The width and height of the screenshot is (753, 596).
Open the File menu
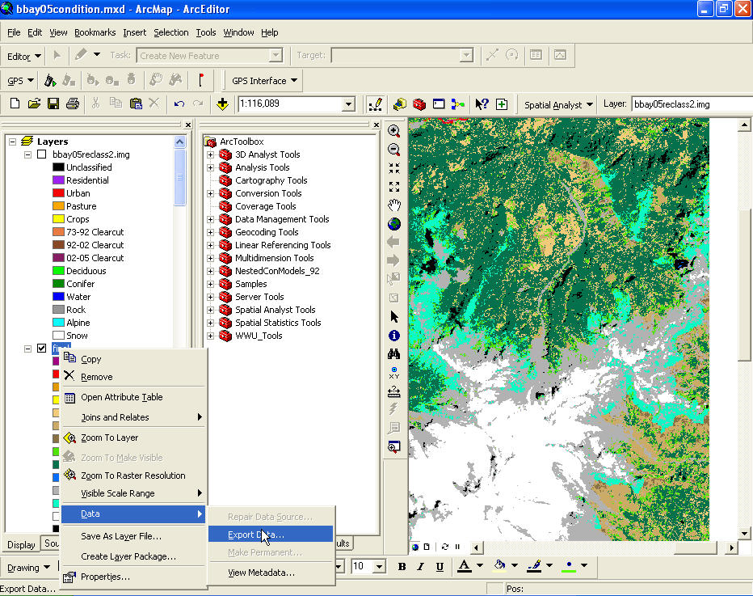[x=14, y=32]
